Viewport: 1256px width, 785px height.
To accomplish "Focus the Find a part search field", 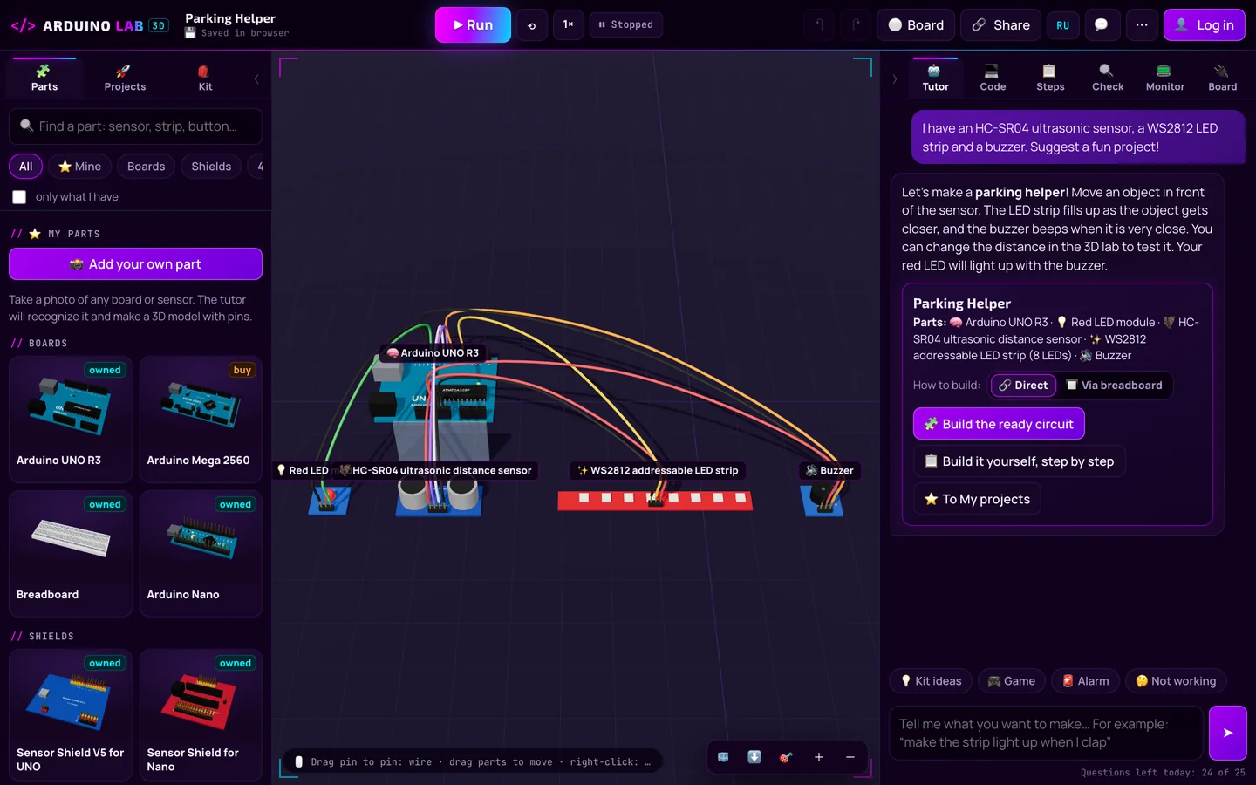I will click(x=135, y=126).
